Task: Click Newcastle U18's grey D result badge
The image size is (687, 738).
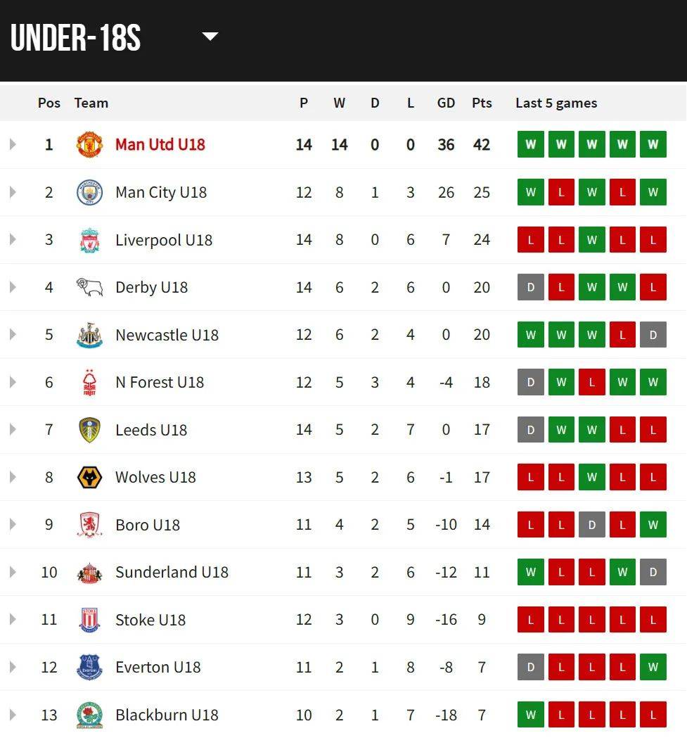Action: coord(653,335)
